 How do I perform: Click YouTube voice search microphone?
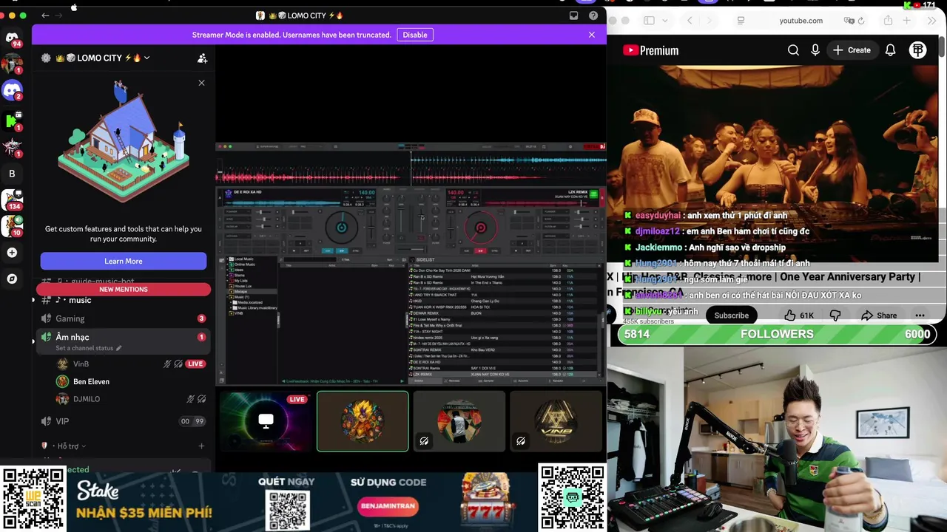815,50
